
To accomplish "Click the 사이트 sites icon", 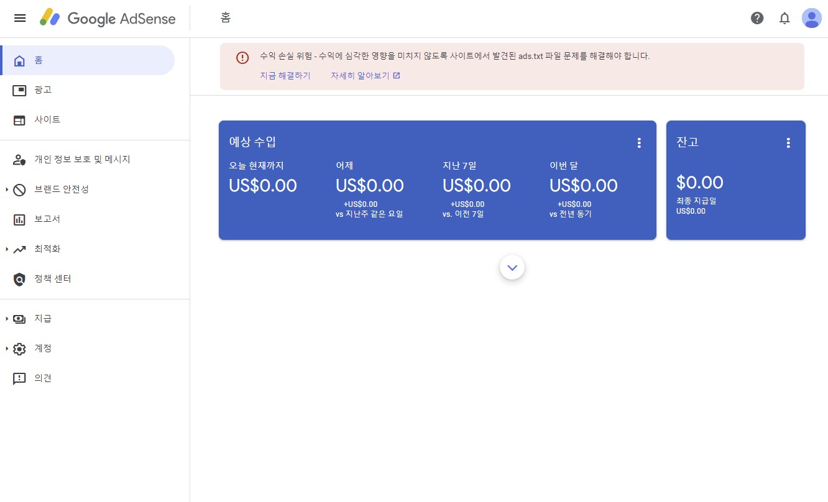I will [19, 120].
